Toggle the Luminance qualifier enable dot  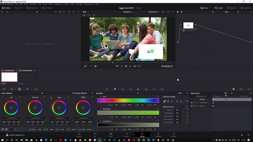tap(100, 121)
